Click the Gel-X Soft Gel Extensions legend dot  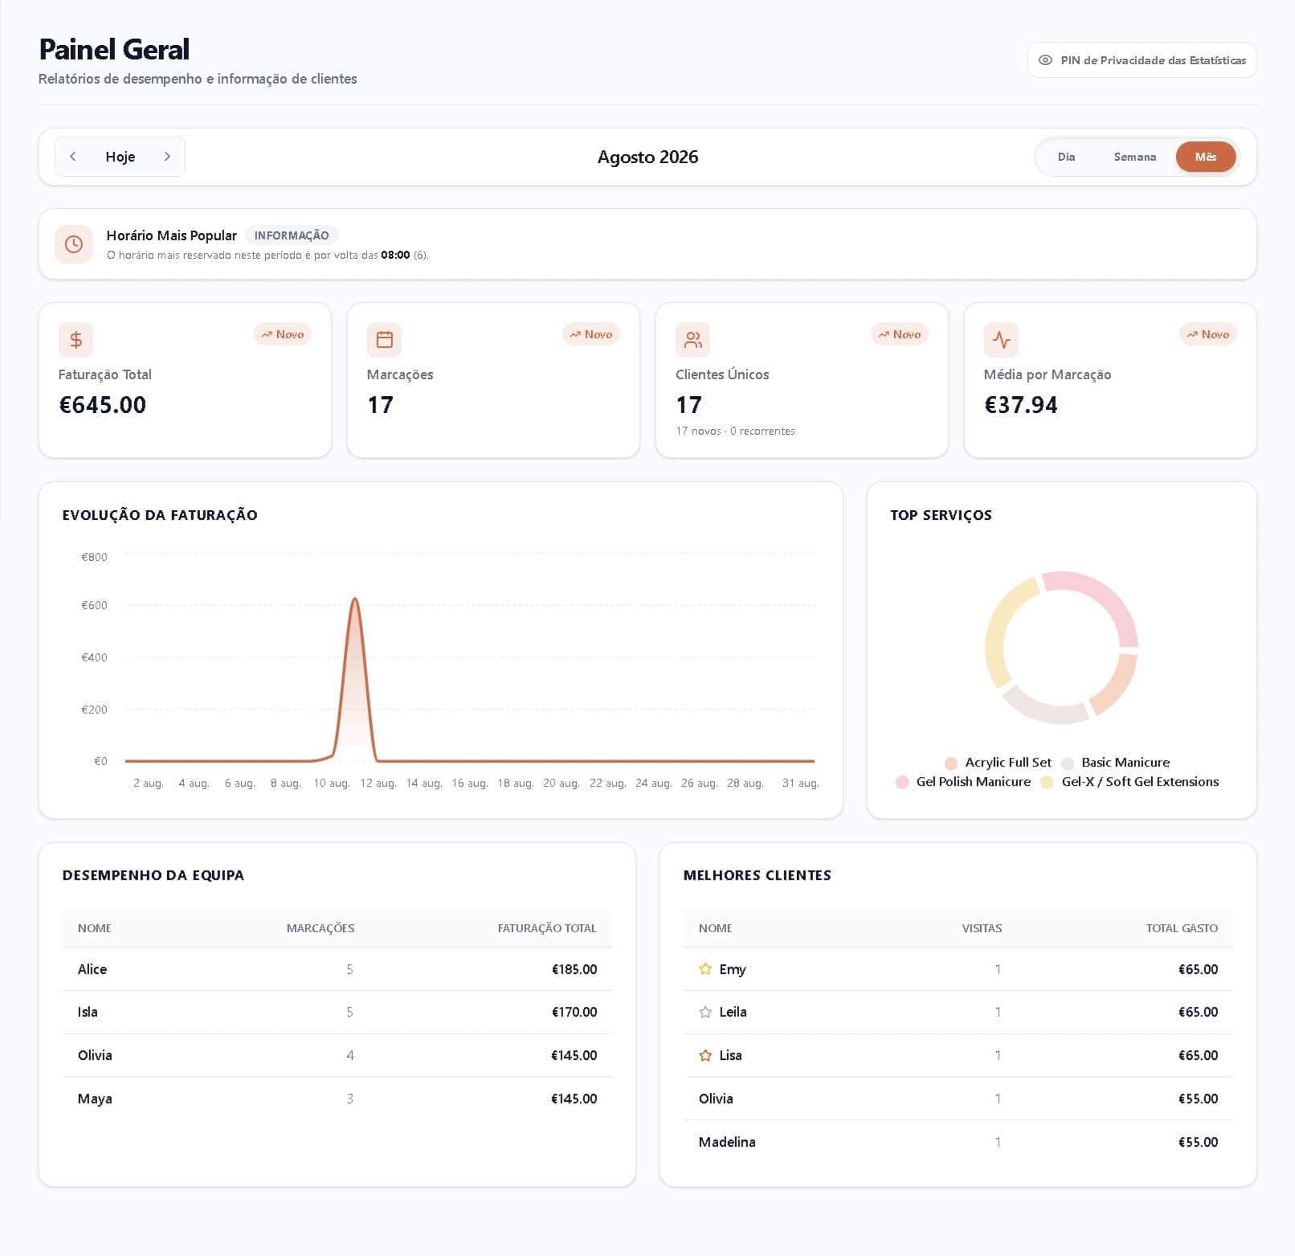point(1047,783)
